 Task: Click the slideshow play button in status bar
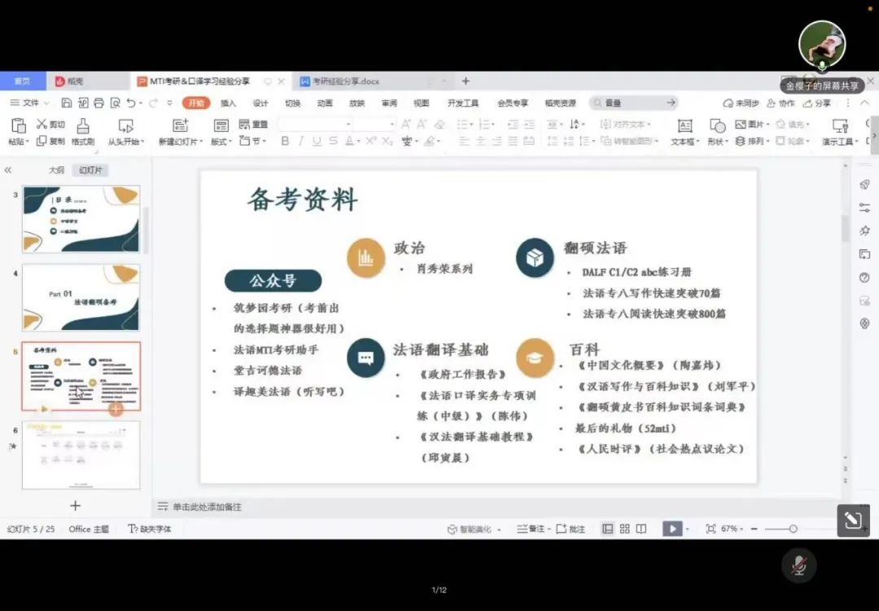pos(671,529)
